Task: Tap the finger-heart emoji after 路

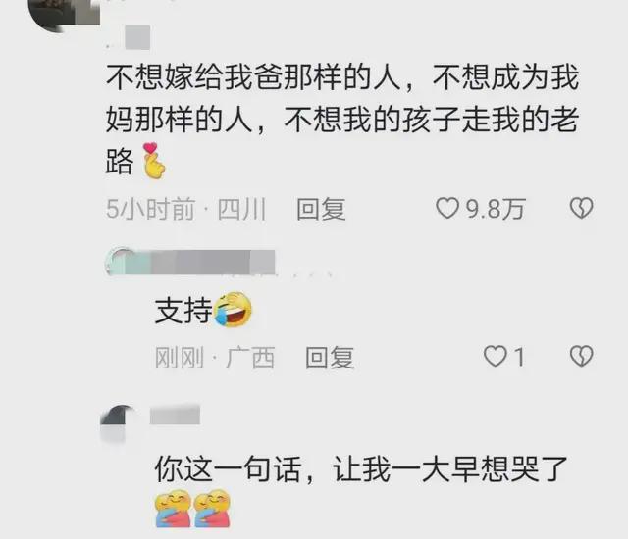Action: point(154,161)
